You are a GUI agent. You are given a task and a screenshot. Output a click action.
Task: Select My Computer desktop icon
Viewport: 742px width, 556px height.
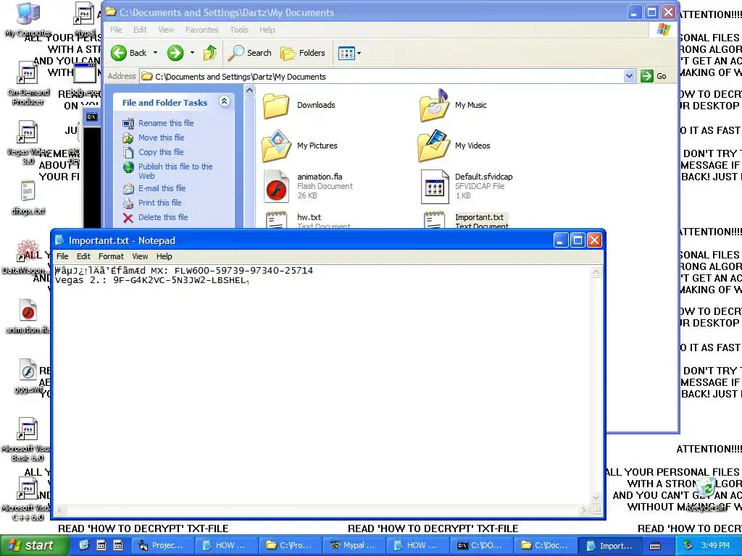click(28, 20)
